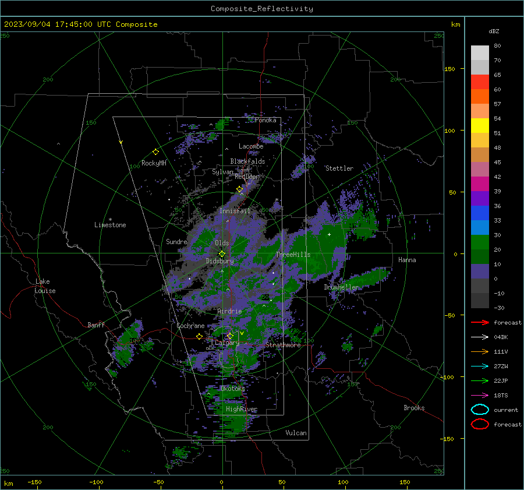524x490 pixels.
Task: Click the -100 tick on bottom axis
Action: [96, 482]
